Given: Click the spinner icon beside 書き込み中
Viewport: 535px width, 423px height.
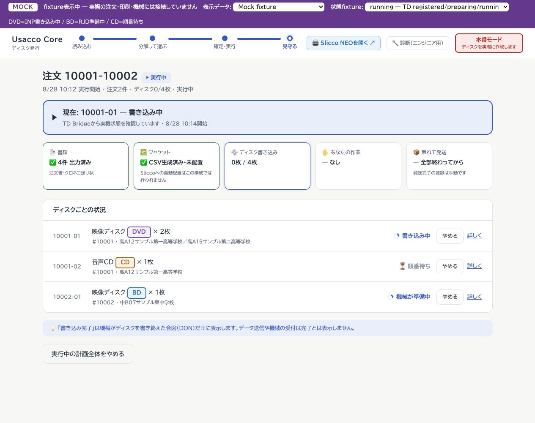Looking at the screenshot, I should pos(397,236).
